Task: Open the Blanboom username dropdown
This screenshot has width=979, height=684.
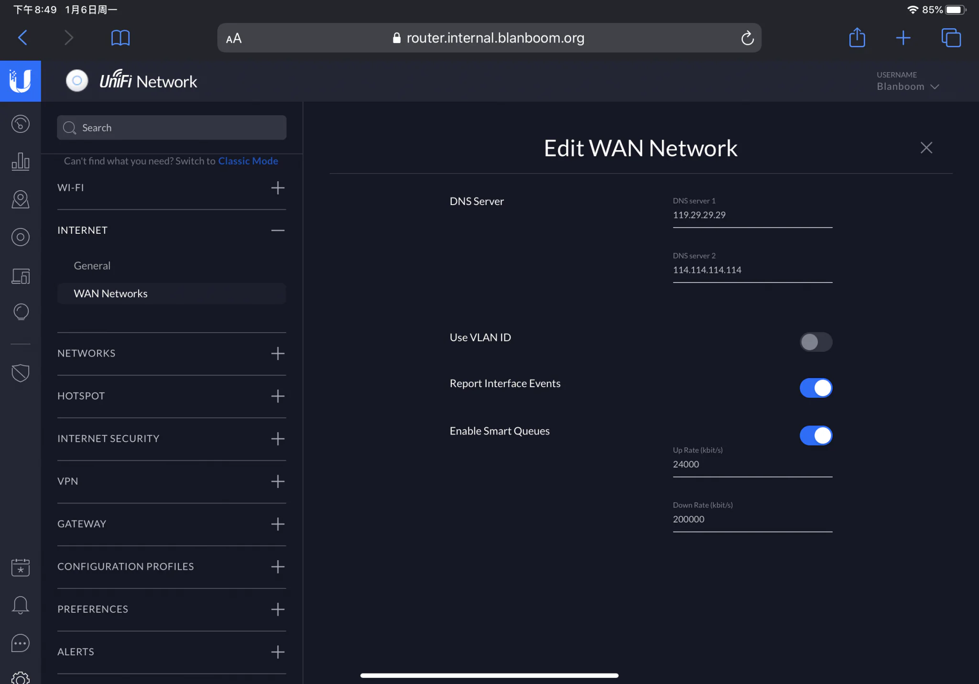Action: click(907, 87)
